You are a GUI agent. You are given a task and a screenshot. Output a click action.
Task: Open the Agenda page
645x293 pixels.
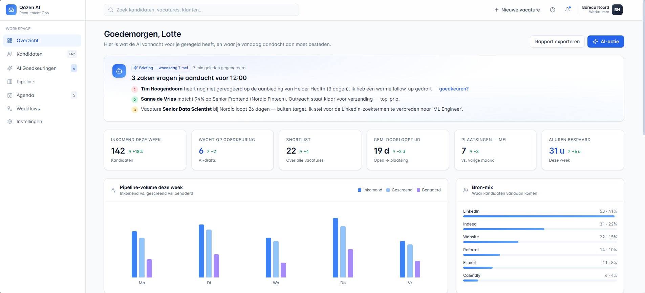(x=42, y=95)
